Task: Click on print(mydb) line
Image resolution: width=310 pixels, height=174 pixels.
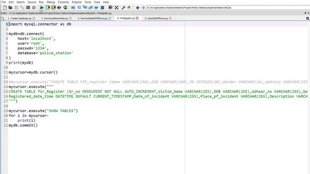Action: [21, 63]
